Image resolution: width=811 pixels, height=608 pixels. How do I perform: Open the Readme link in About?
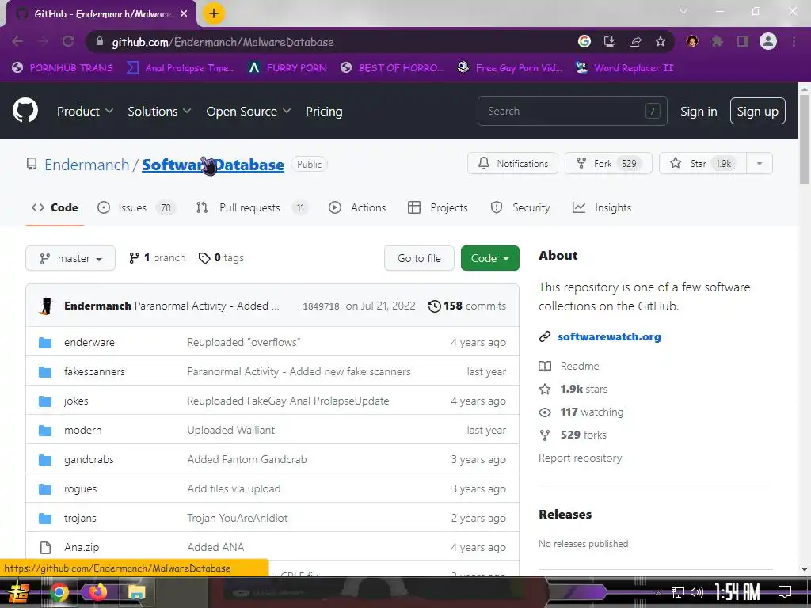tap(569, 366)
